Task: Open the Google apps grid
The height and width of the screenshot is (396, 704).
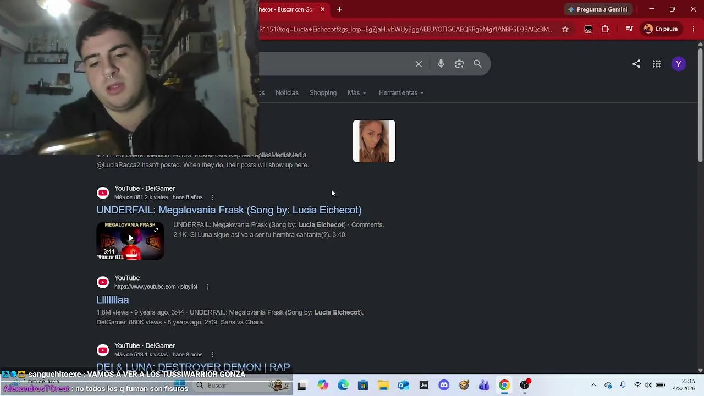Action: tap(657, 64)
